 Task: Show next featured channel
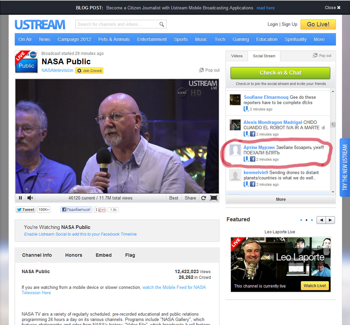(x=330, y=220)
